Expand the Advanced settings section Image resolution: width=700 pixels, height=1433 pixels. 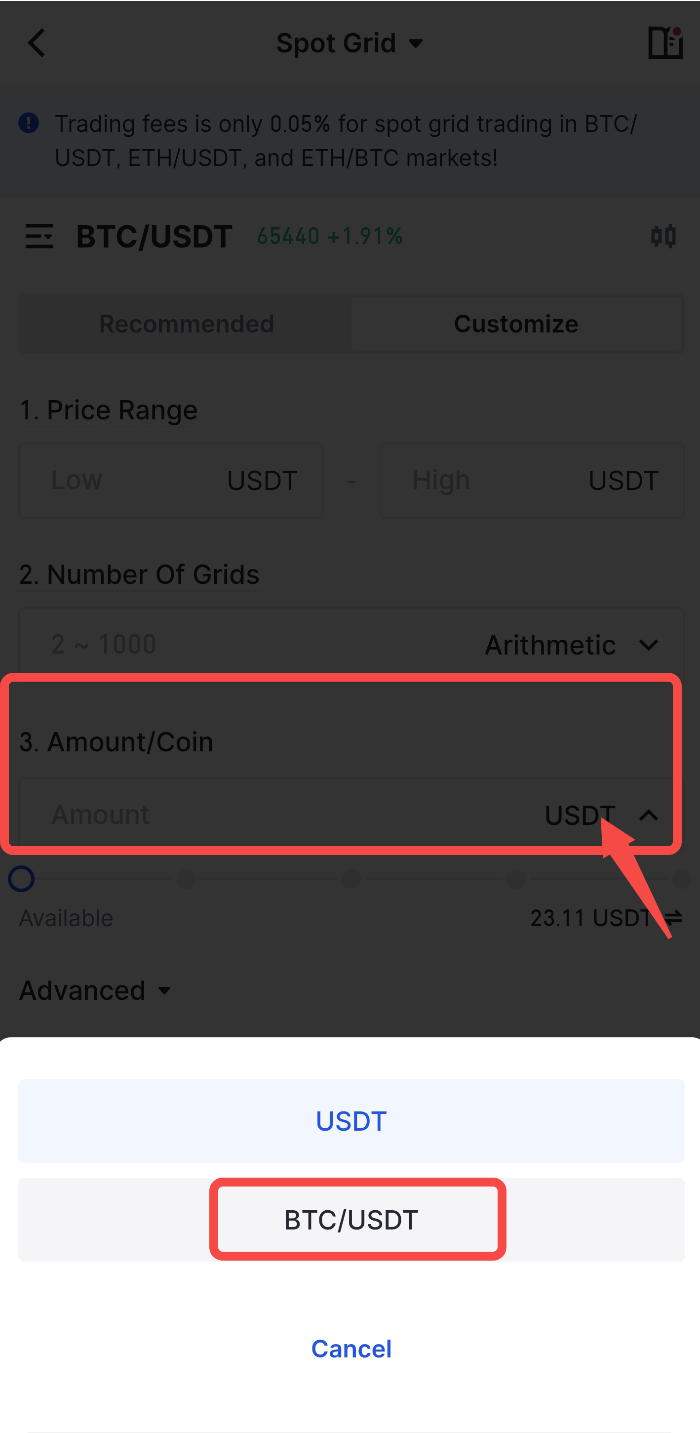pyautogui.click(x=95, y=991)
